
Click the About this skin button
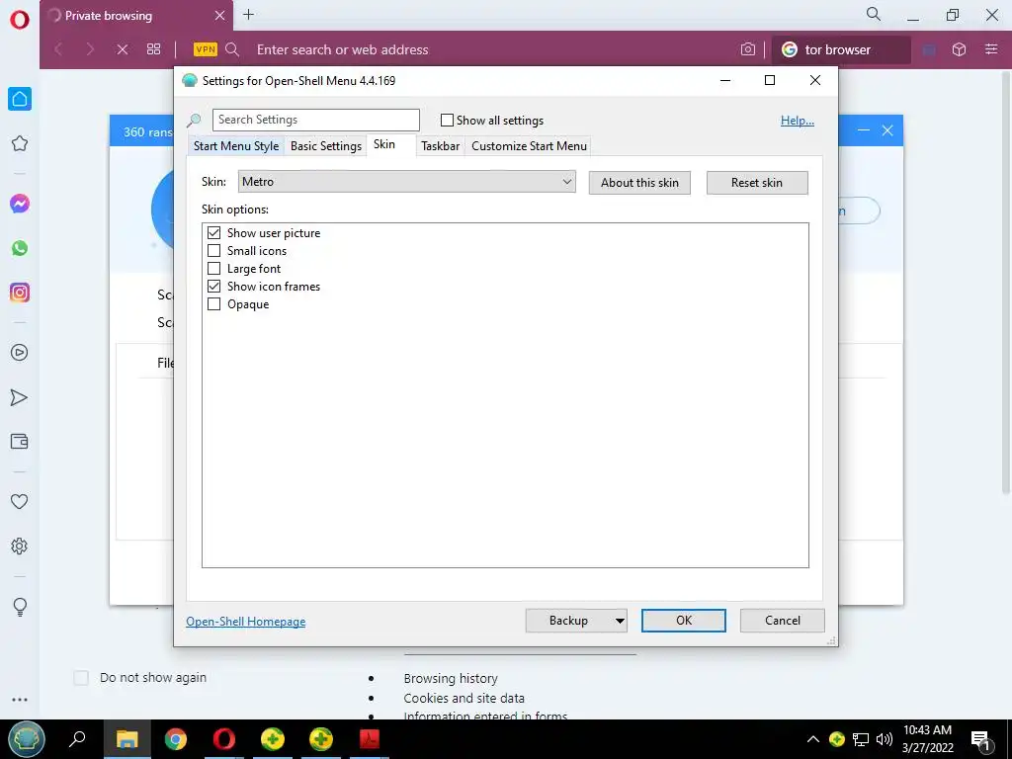[639, 183]
